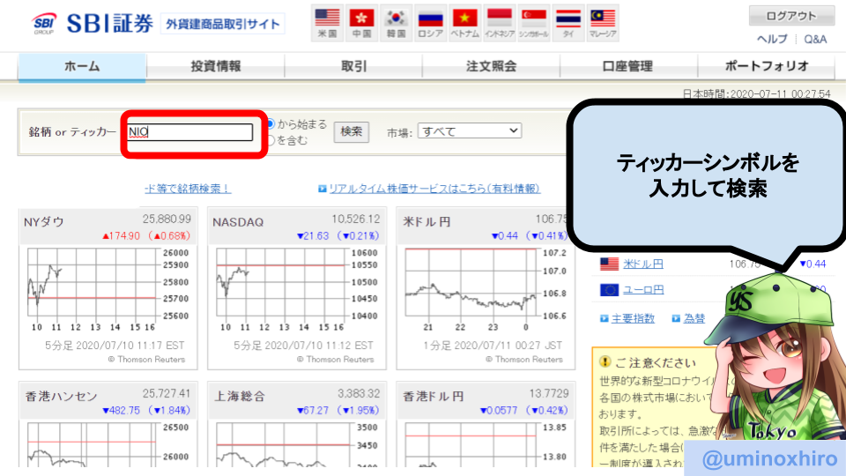
Task: Click the 外貨建商品取引サイト label
Action: (223, 25)
